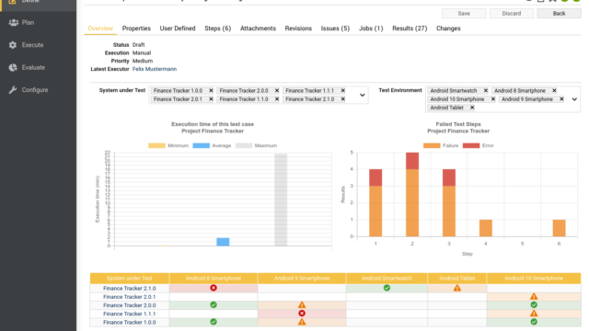Open Finance Tracker 1.1.1 table link
This screenshot has height=331, width=589.
pyautogui.click(x=129, y=314)
